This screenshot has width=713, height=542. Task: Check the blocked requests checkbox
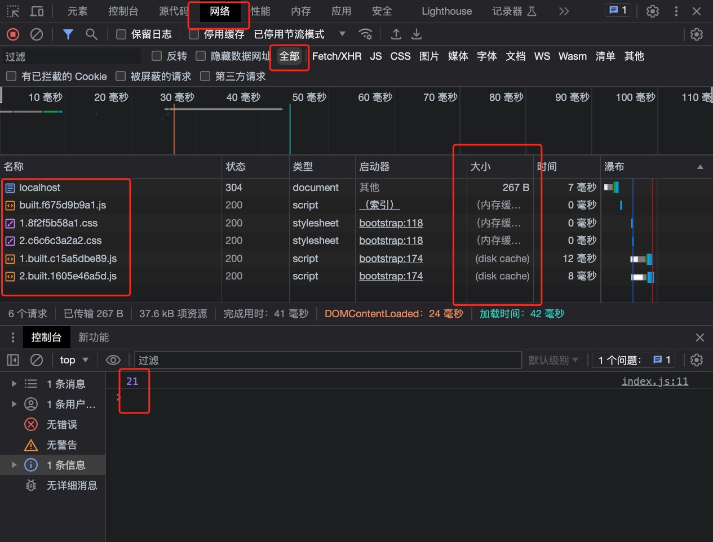[120, 76]
